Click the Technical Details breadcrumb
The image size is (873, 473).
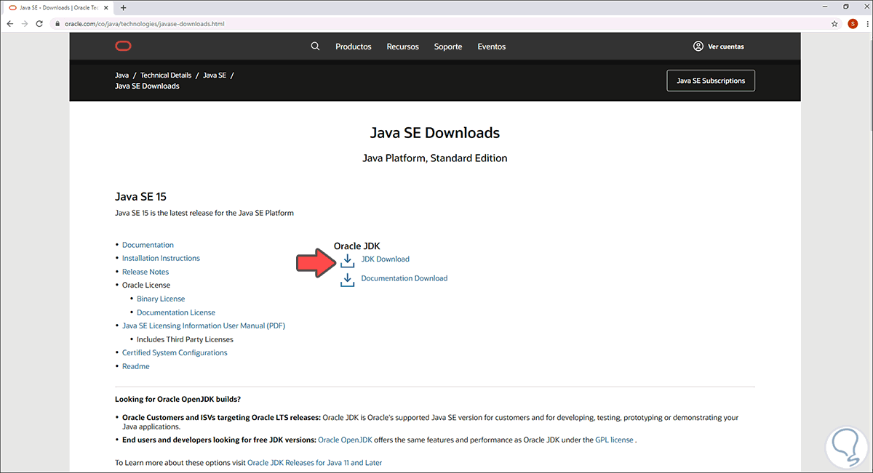point(165,74)
